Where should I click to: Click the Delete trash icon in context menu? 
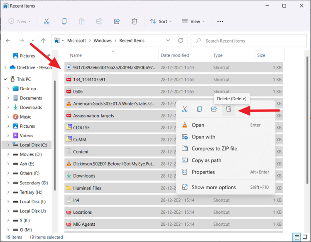(x=228, y=109)
